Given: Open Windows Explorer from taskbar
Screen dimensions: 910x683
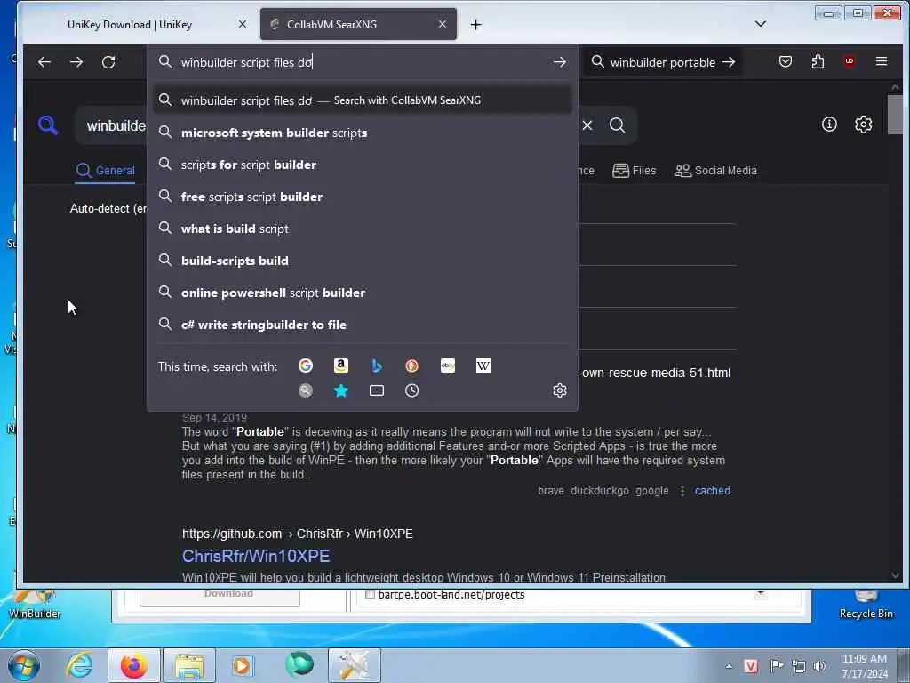Looking at the screenshot, I should (x=189, y=665).
